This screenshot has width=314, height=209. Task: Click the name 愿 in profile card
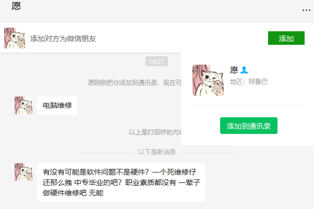[x=234, y=70]
